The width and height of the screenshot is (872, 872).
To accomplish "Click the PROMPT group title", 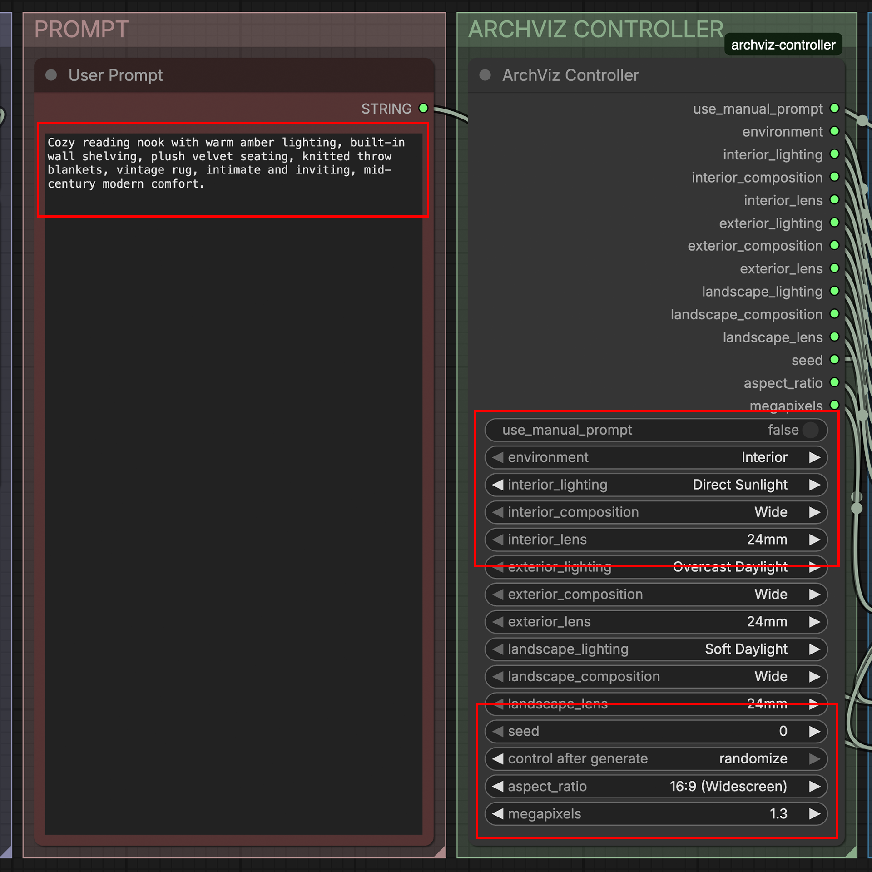I will [82, 29].
